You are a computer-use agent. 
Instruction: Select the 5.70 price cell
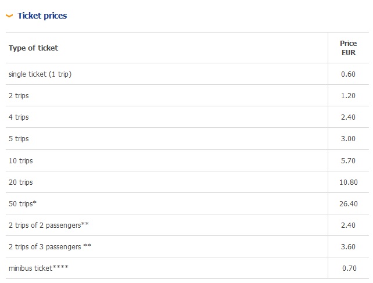tap(348, 160)
